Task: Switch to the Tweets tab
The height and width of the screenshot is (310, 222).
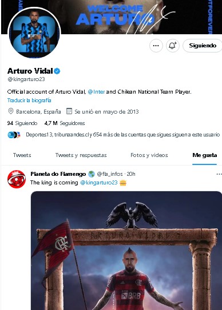Action: (22, 155)
